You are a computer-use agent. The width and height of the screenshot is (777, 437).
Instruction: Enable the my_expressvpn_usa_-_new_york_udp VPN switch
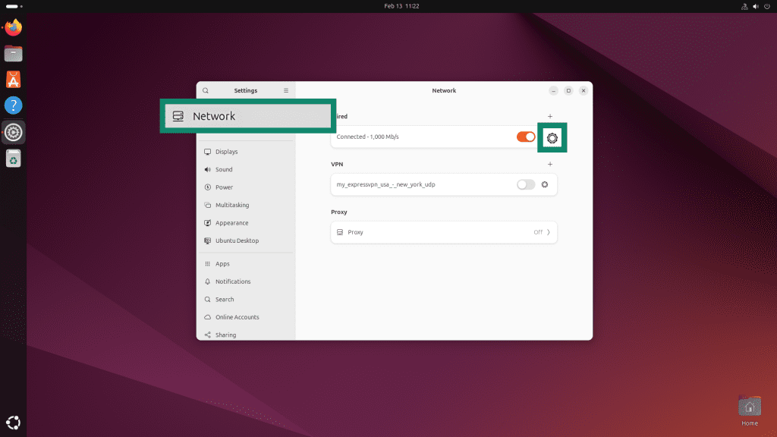(526, 184)
